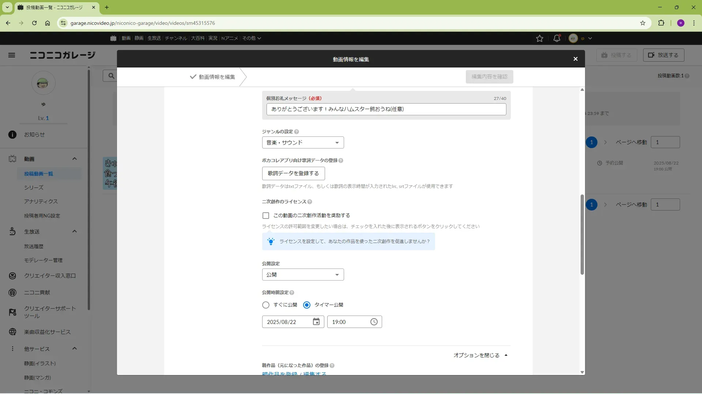702x394 pixels.
Task: Open アナリティクス in the sidebar
Action: point(41,201)
